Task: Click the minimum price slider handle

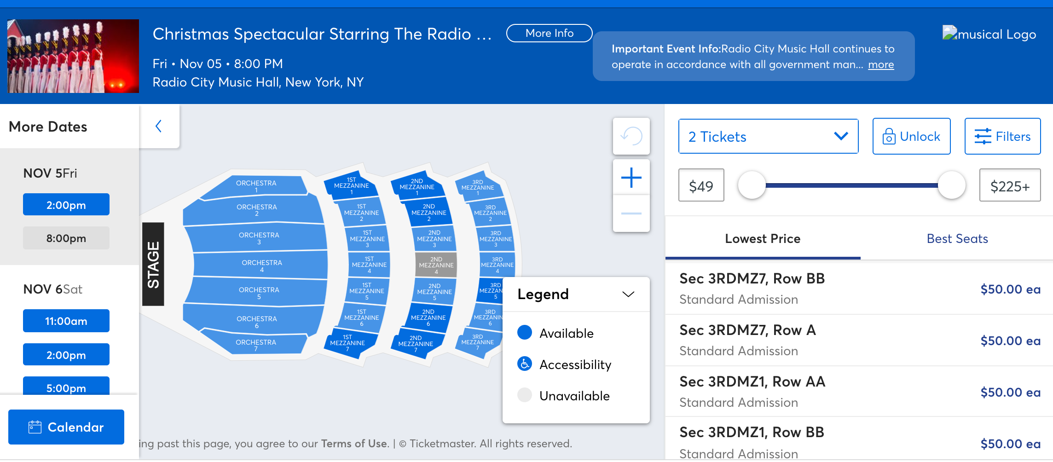Action: pos(752,185)
